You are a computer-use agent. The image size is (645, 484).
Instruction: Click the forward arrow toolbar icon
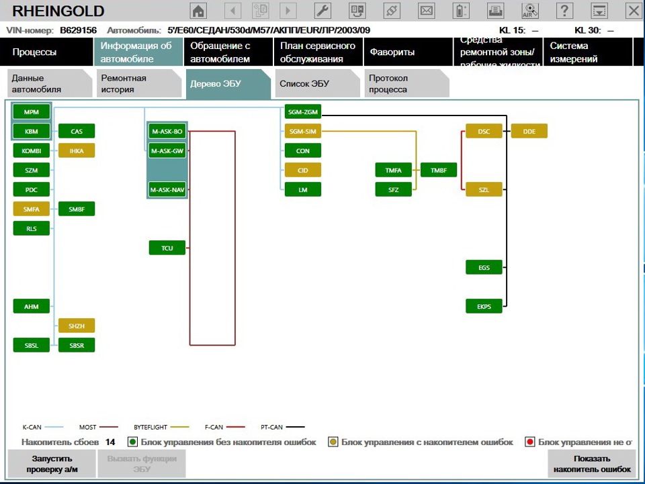coord(288,11)
